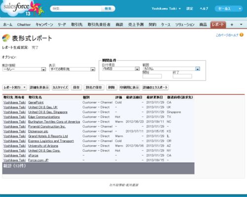247x197 pixels.
Task: Open the tab bar overflow arrow
Action: click(x=241, y=25)
